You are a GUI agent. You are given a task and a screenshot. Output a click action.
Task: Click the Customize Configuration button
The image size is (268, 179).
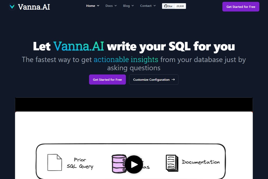[x=154, y=79]
